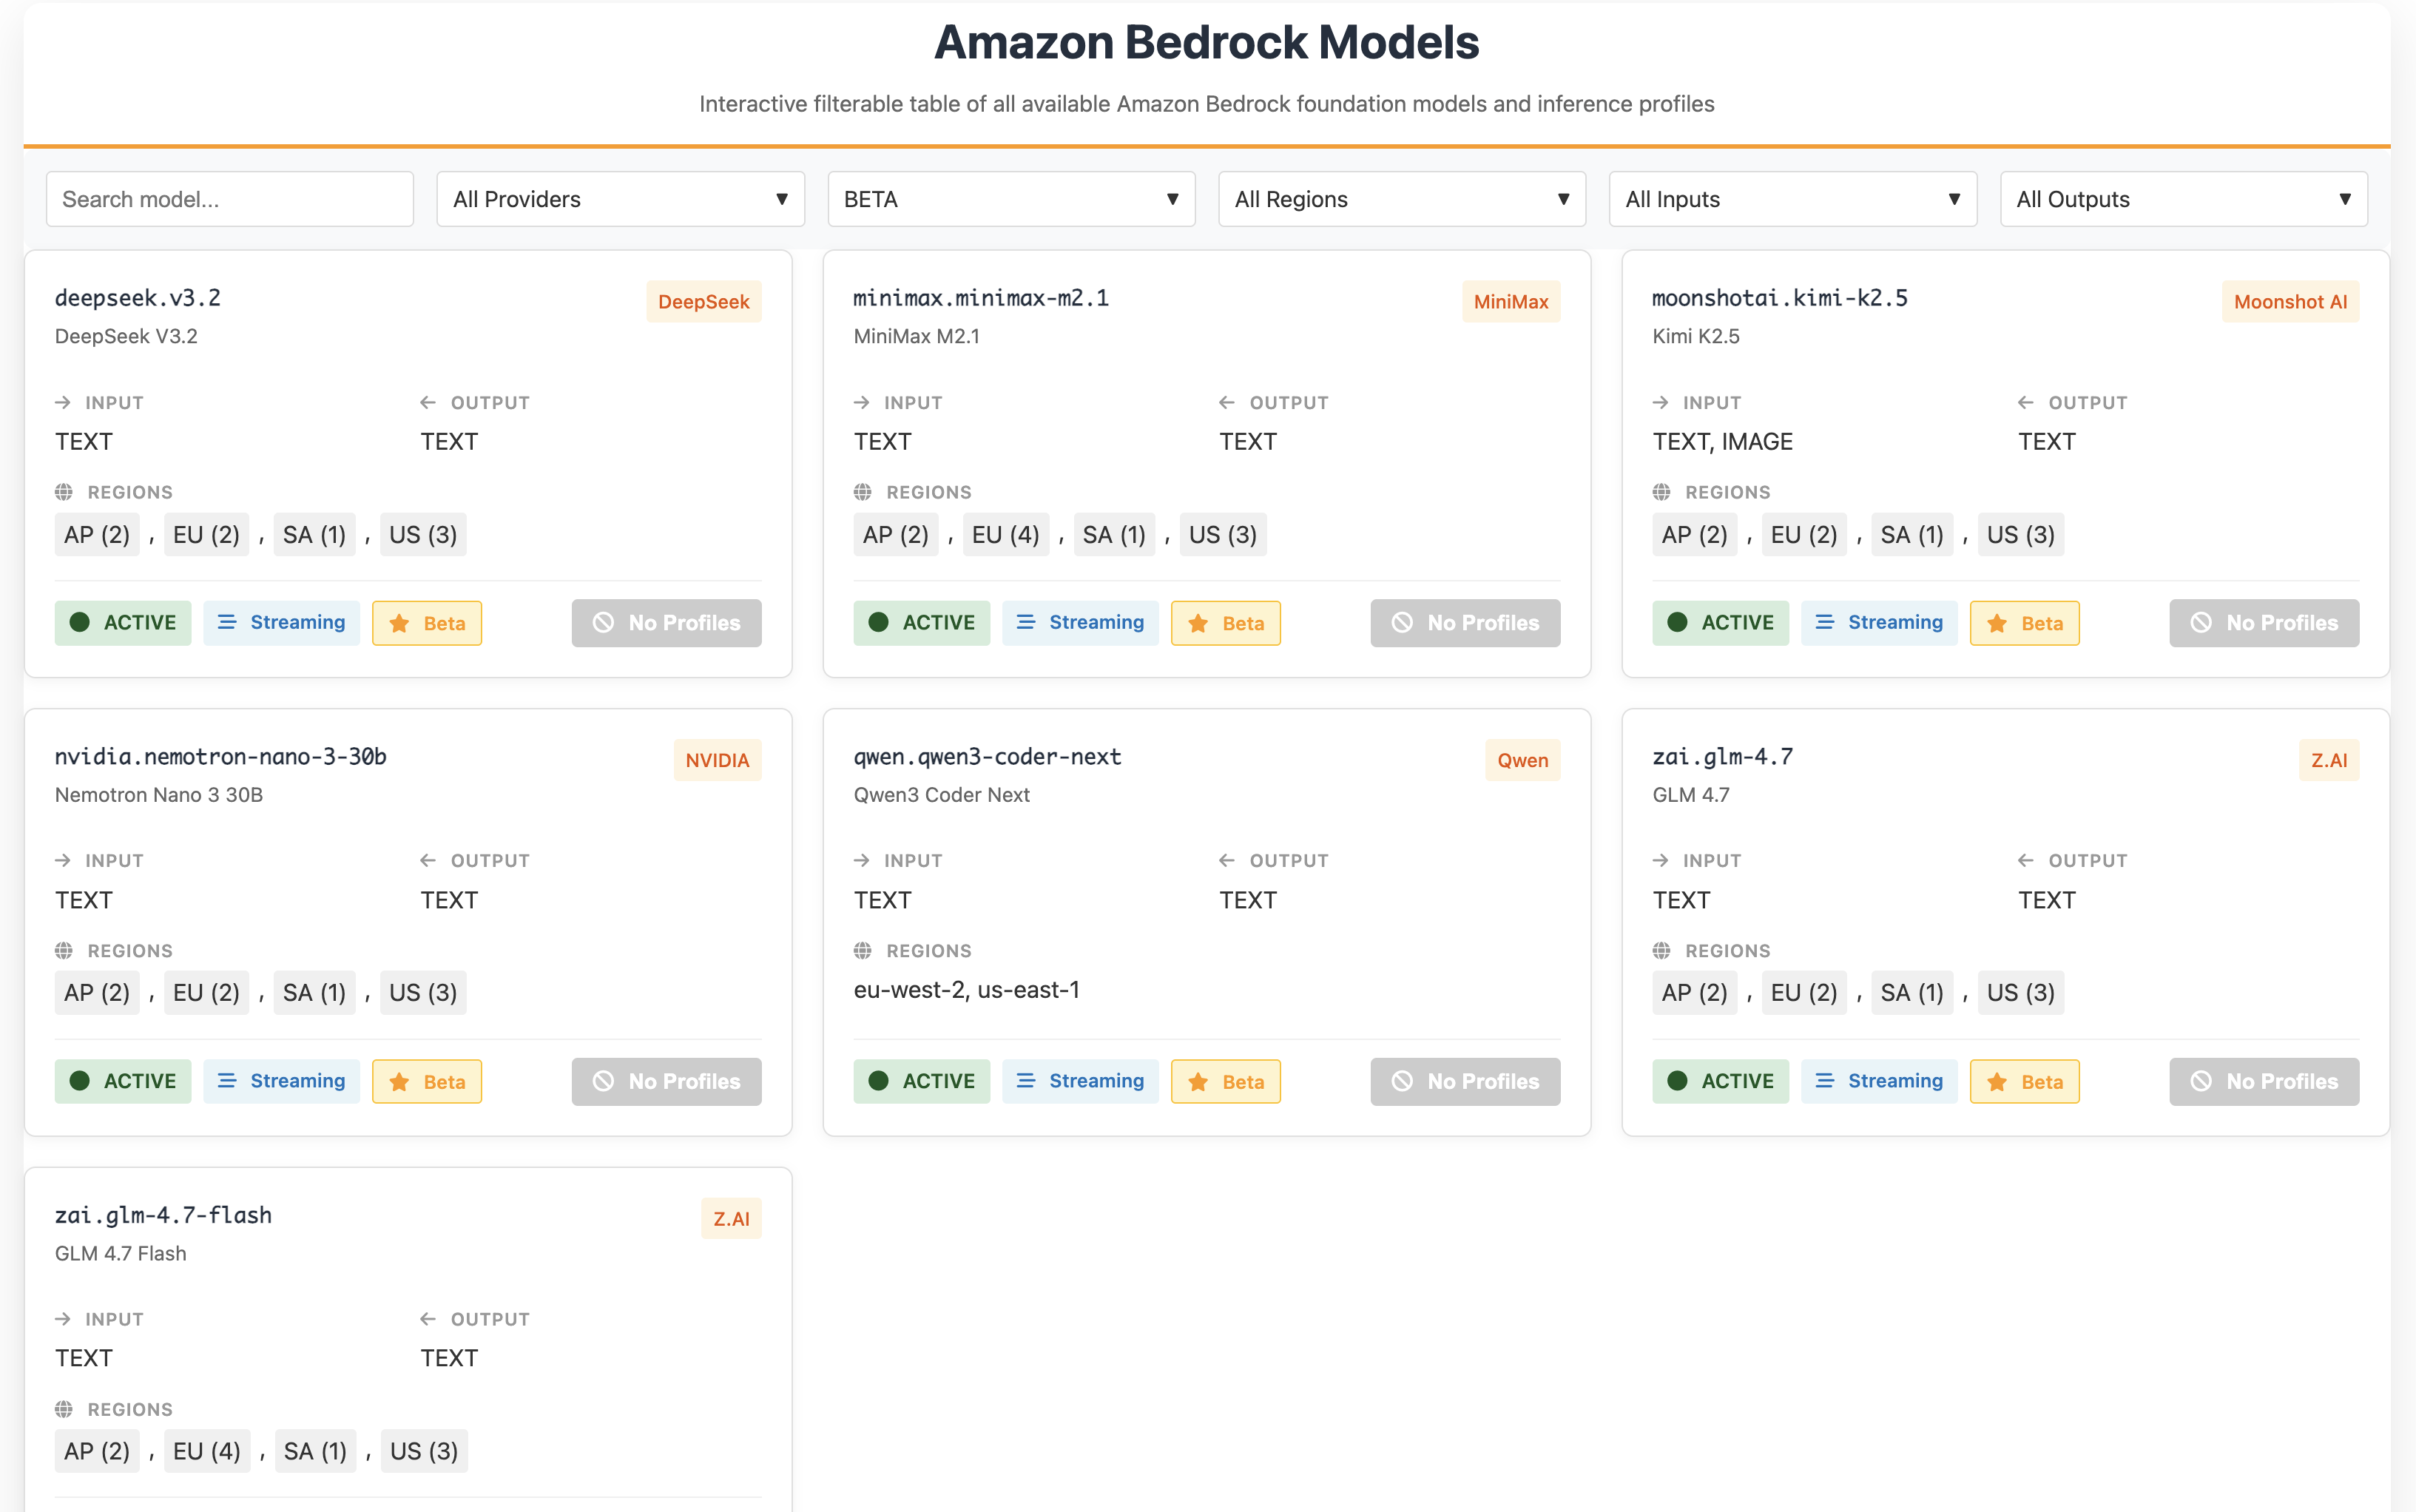Click output arrow icon on zai.glm-4.7 card
The height and width of the screenshot is (1512, 2416).
click(2026, 860)
